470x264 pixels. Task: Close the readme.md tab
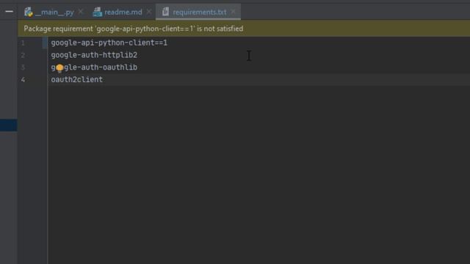point(149,12)
